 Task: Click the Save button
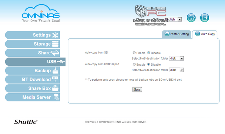tap(137, 89)
